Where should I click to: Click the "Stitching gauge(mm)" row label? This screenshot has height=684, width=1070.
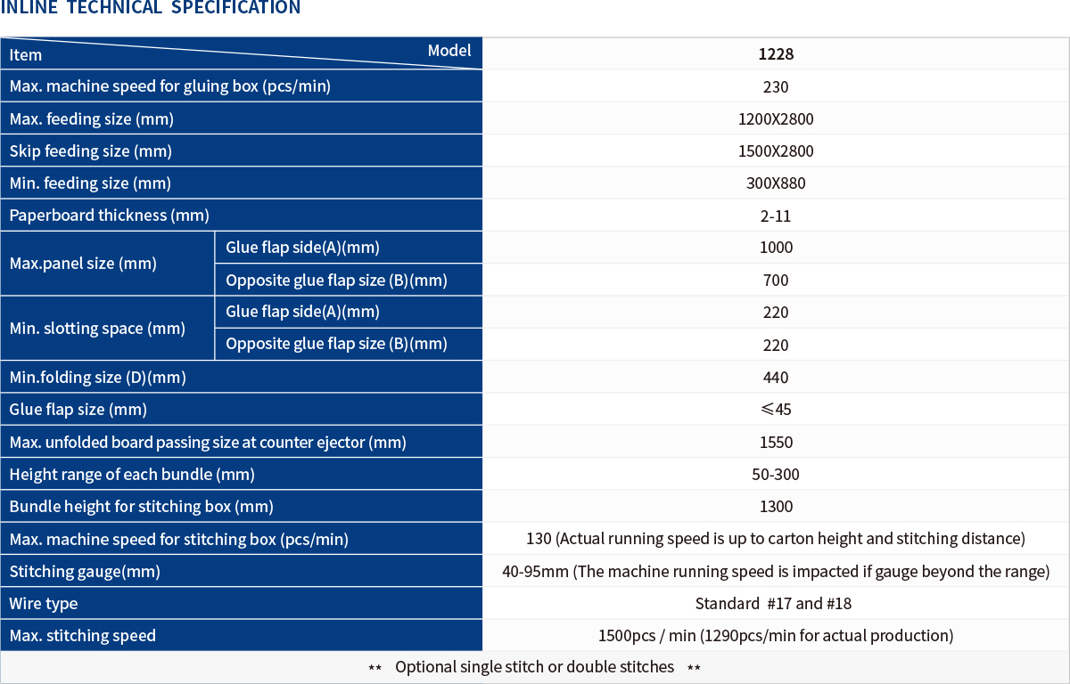click(85, 572)
